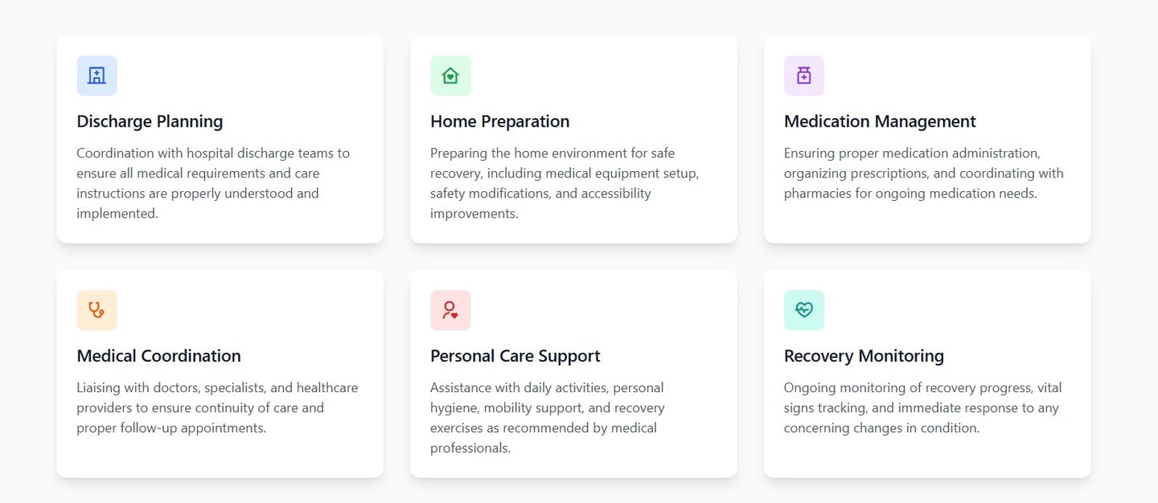The width and height of the screenshot is (1158, 503).
Task: Click the teal heart pulse icon
Action: [x=804, y=310]
